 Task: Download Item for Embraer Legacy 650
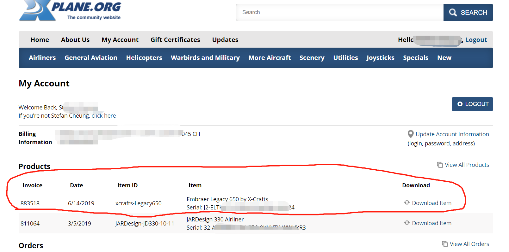[x=432, y=203]
